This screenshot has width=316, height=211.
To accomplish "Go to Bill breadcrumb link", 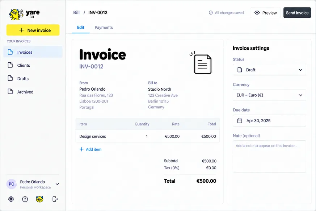I will tap(76, 13).
